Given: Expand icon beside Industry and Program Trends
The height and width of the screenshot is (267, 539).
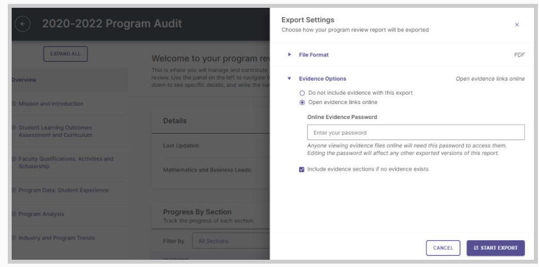Looking at the screenshot, I should [14, 238].
